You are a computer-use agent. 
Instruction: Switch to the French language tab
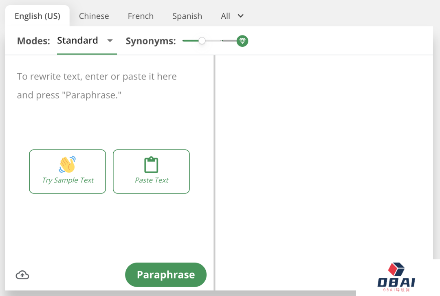[x=141, y=16]
